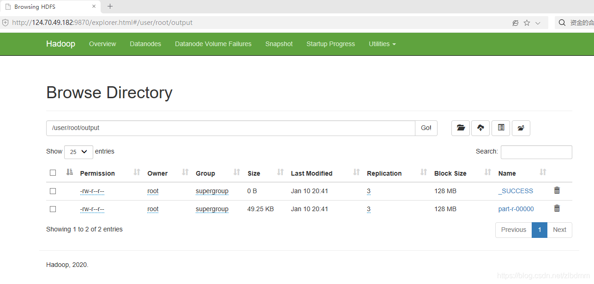
Task: Open Datanode Volume Failures page
Action: click(213, 44)
